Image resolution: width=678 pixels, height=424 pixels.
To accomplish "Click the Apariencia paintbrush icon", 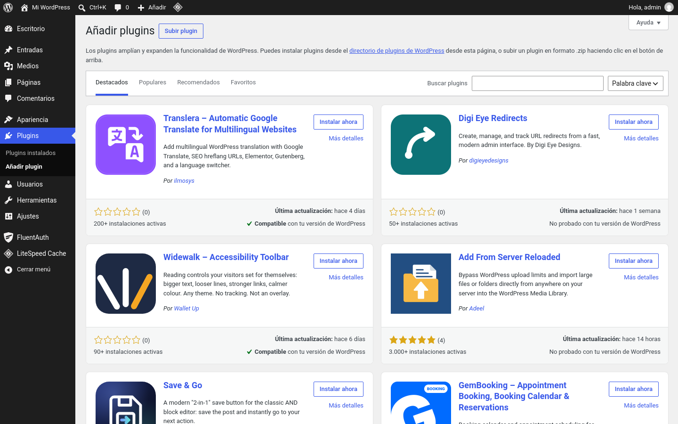I will click(x=8, y=120).
